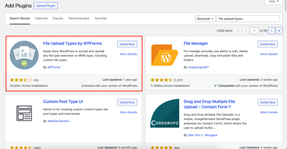Jump to the last results page
The width and height of the screenshot is (287, 149).
click(x=279, y=31)
